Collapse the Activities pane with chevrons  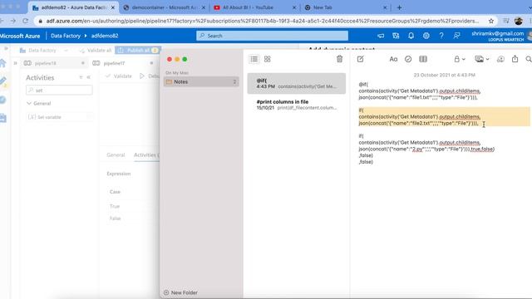[x=89, y=77]
